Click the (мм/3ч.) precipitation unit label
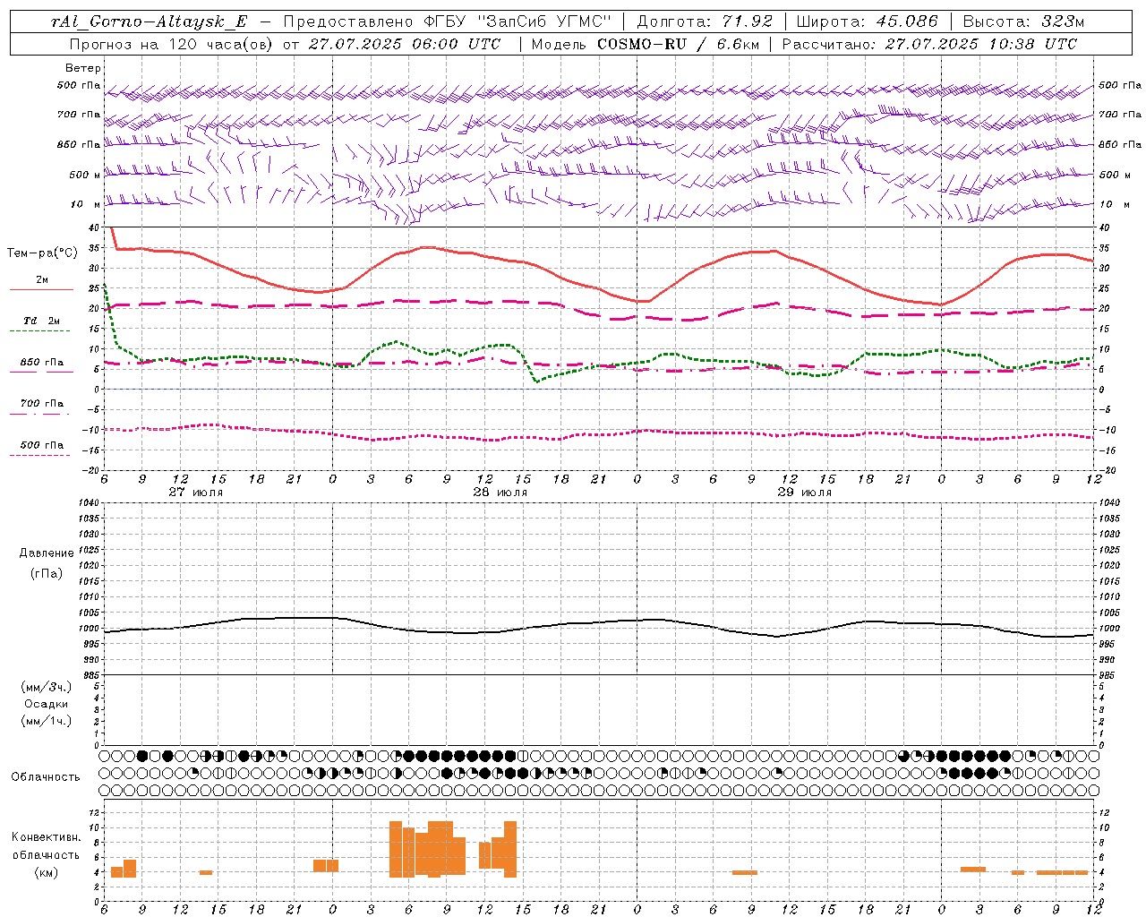The image size is (1146, 917). tap(47, 687)
